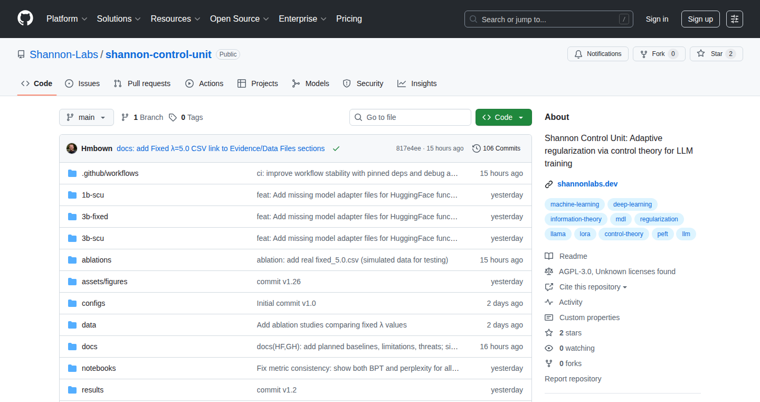
Task: Click the Sign in link
Action: click(657, 19)
